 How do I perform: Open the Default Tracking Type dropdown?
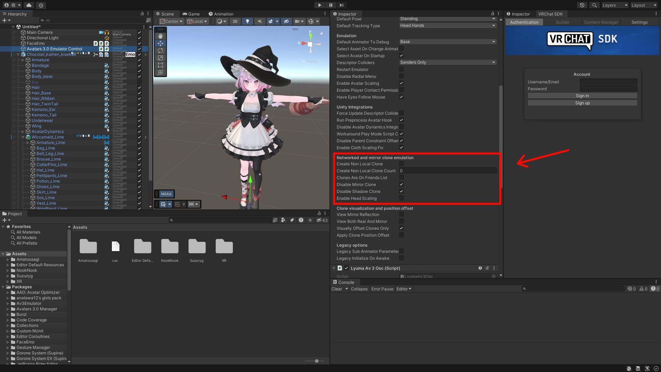click(448, 25)
